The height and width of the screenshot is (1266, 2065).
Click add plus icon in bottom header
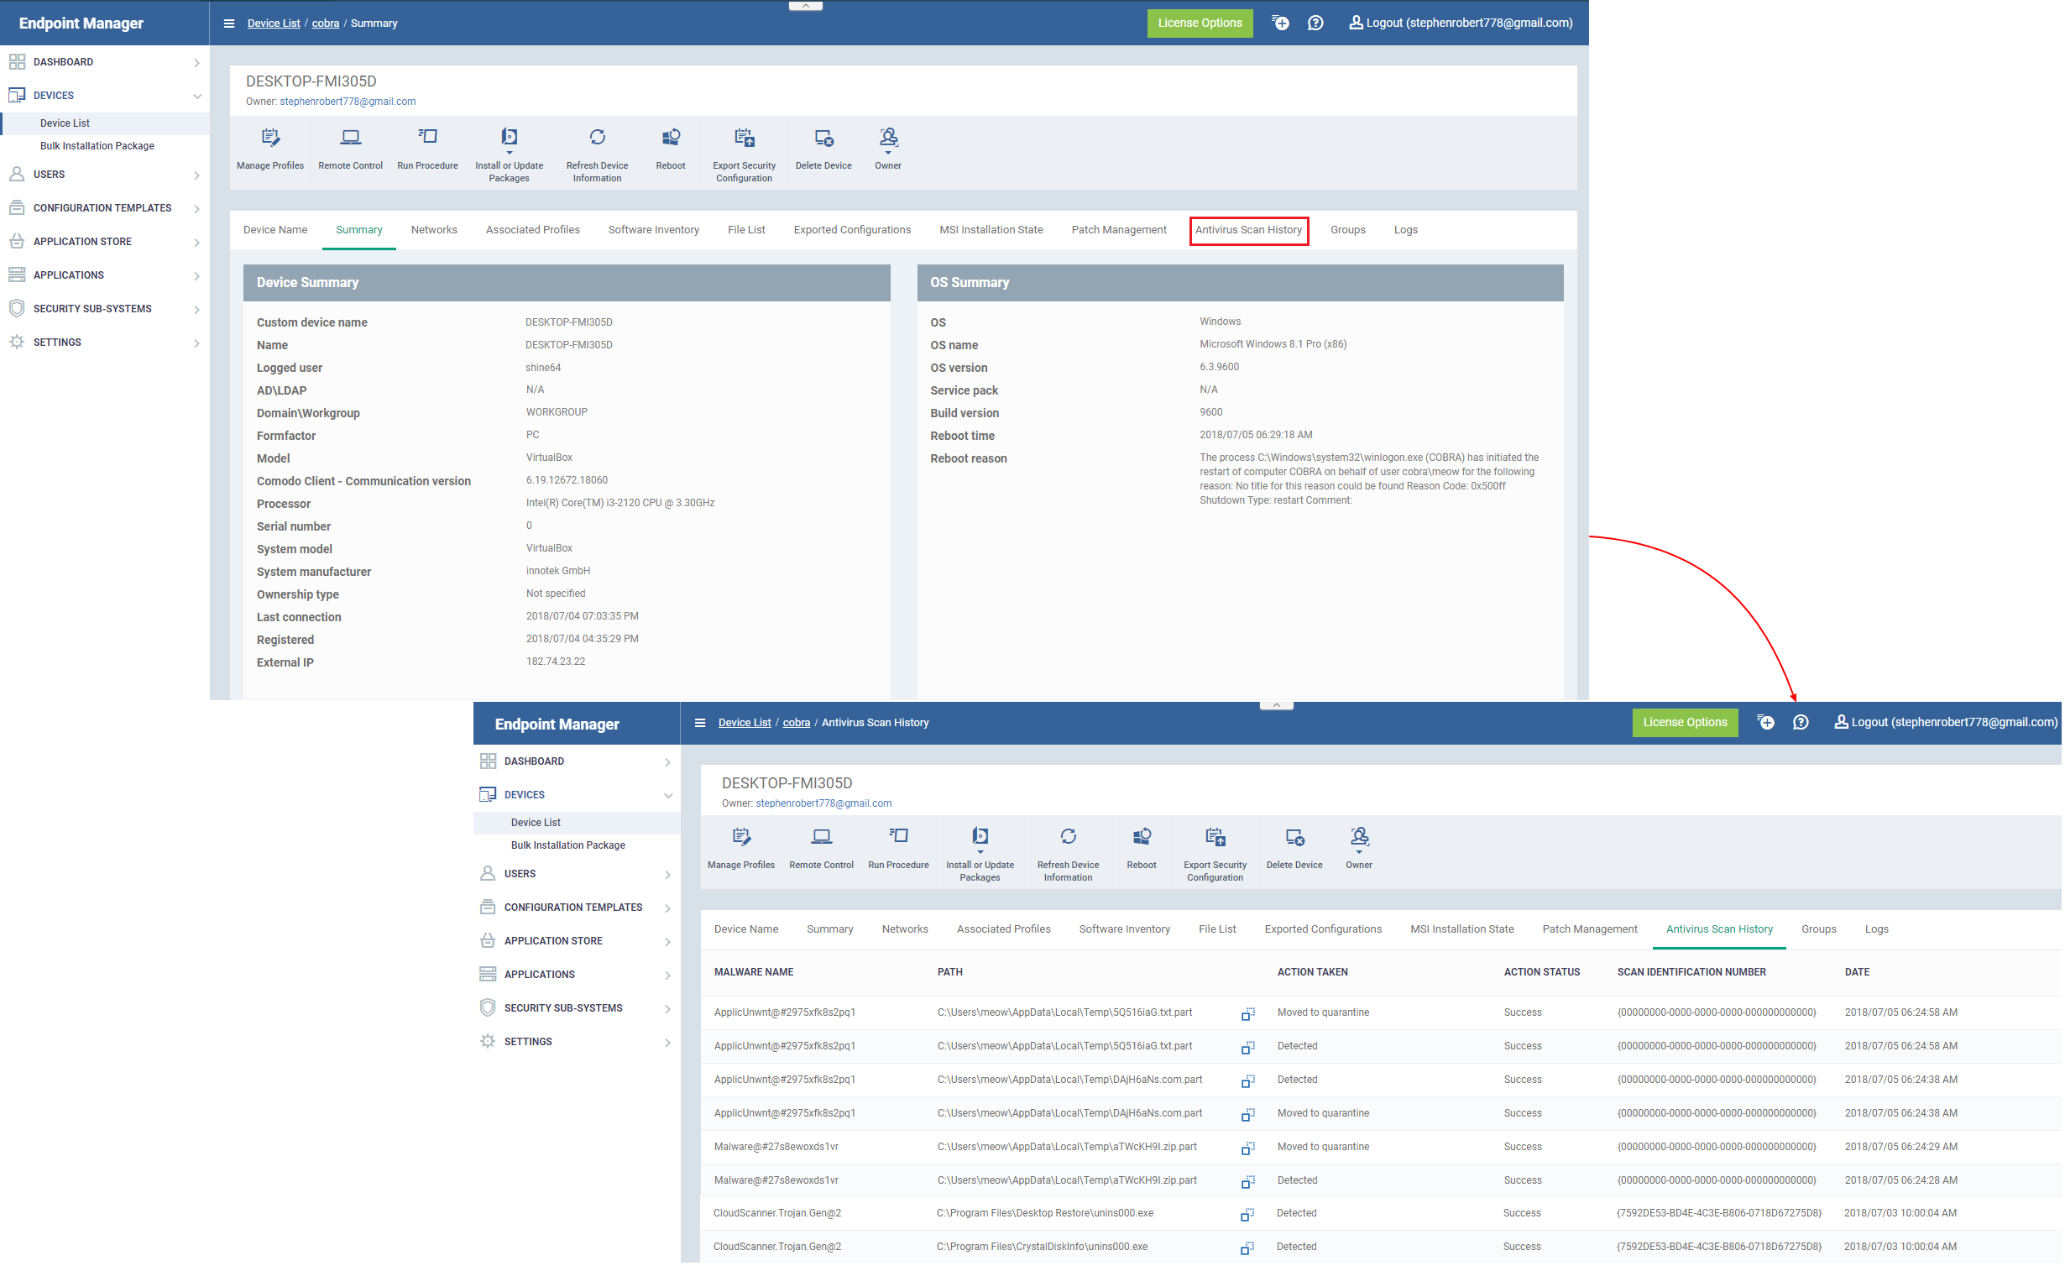pos(1766,723)
